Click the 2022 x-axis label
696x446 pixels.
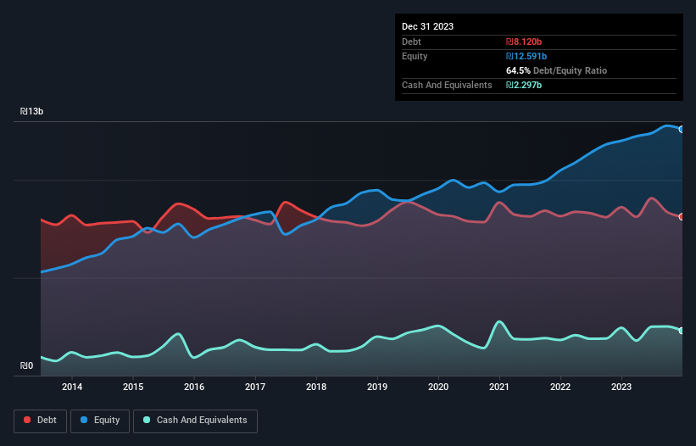coord(560,387)
